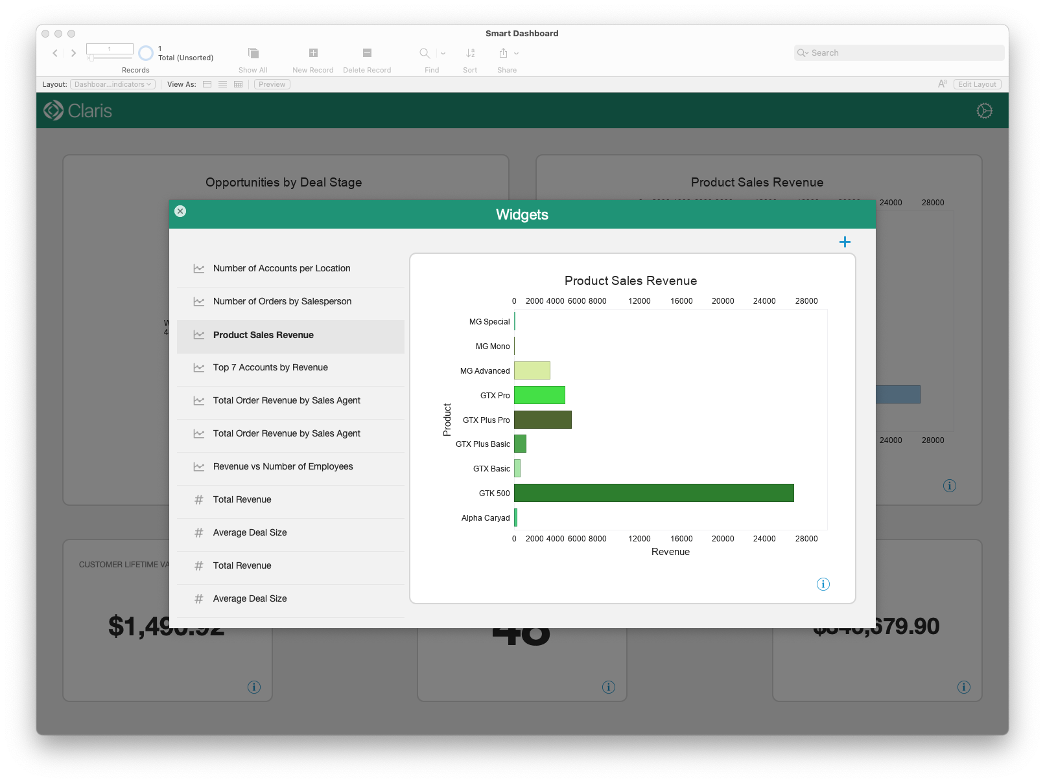Open dashboard settings gear icon
Image resolution: width=1045 pixels, height=783 pixels.
pos(985,111)
